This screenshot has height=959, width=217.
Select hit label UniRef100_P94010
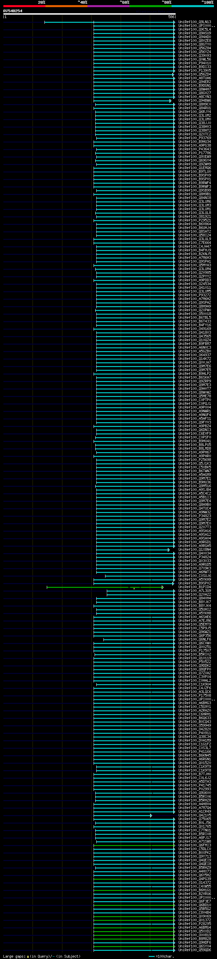[194, 63]
